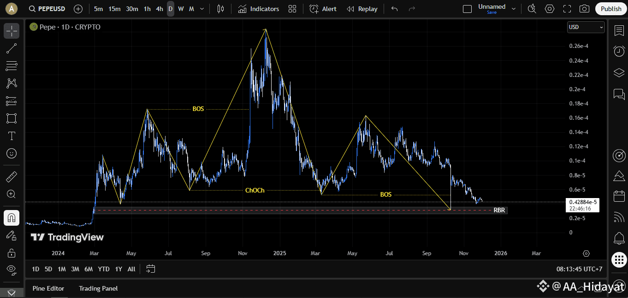Open quick search icon
Screen dimensions: 628x298
[x=532, y=9]
